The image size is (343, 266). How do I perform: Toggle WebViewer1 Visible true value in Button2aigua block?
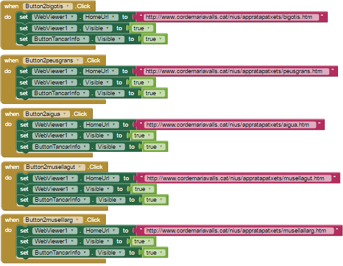[x=142, y=136]
